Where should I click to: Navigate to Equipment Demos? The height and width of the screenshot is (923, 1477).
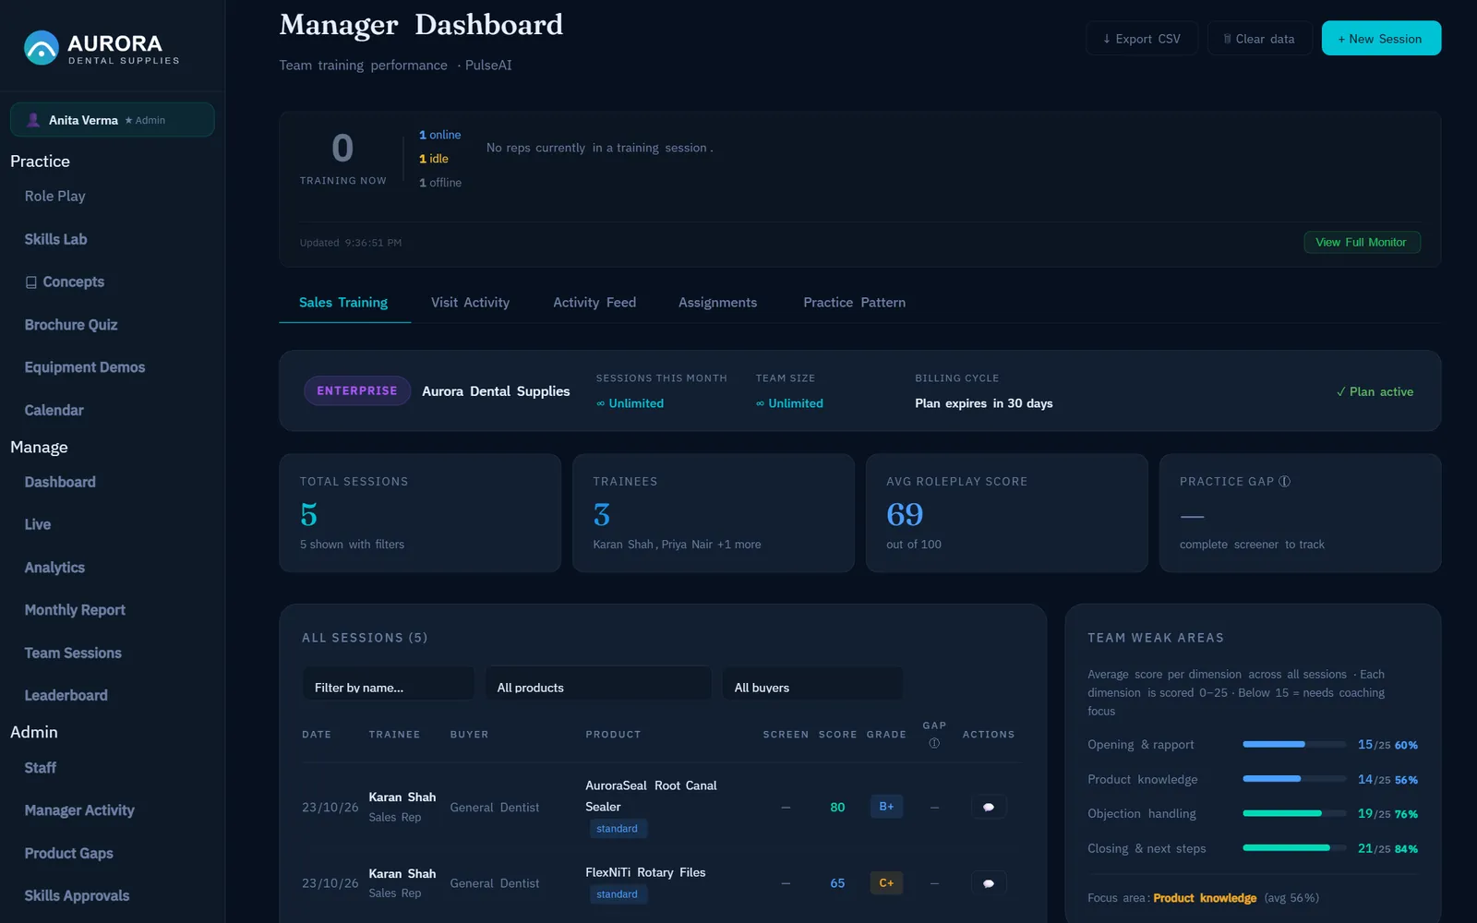85,367
